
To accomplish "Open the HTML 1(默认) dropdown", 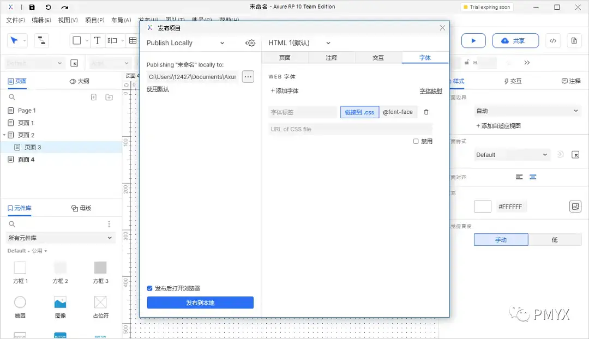I will click(297, 43).
